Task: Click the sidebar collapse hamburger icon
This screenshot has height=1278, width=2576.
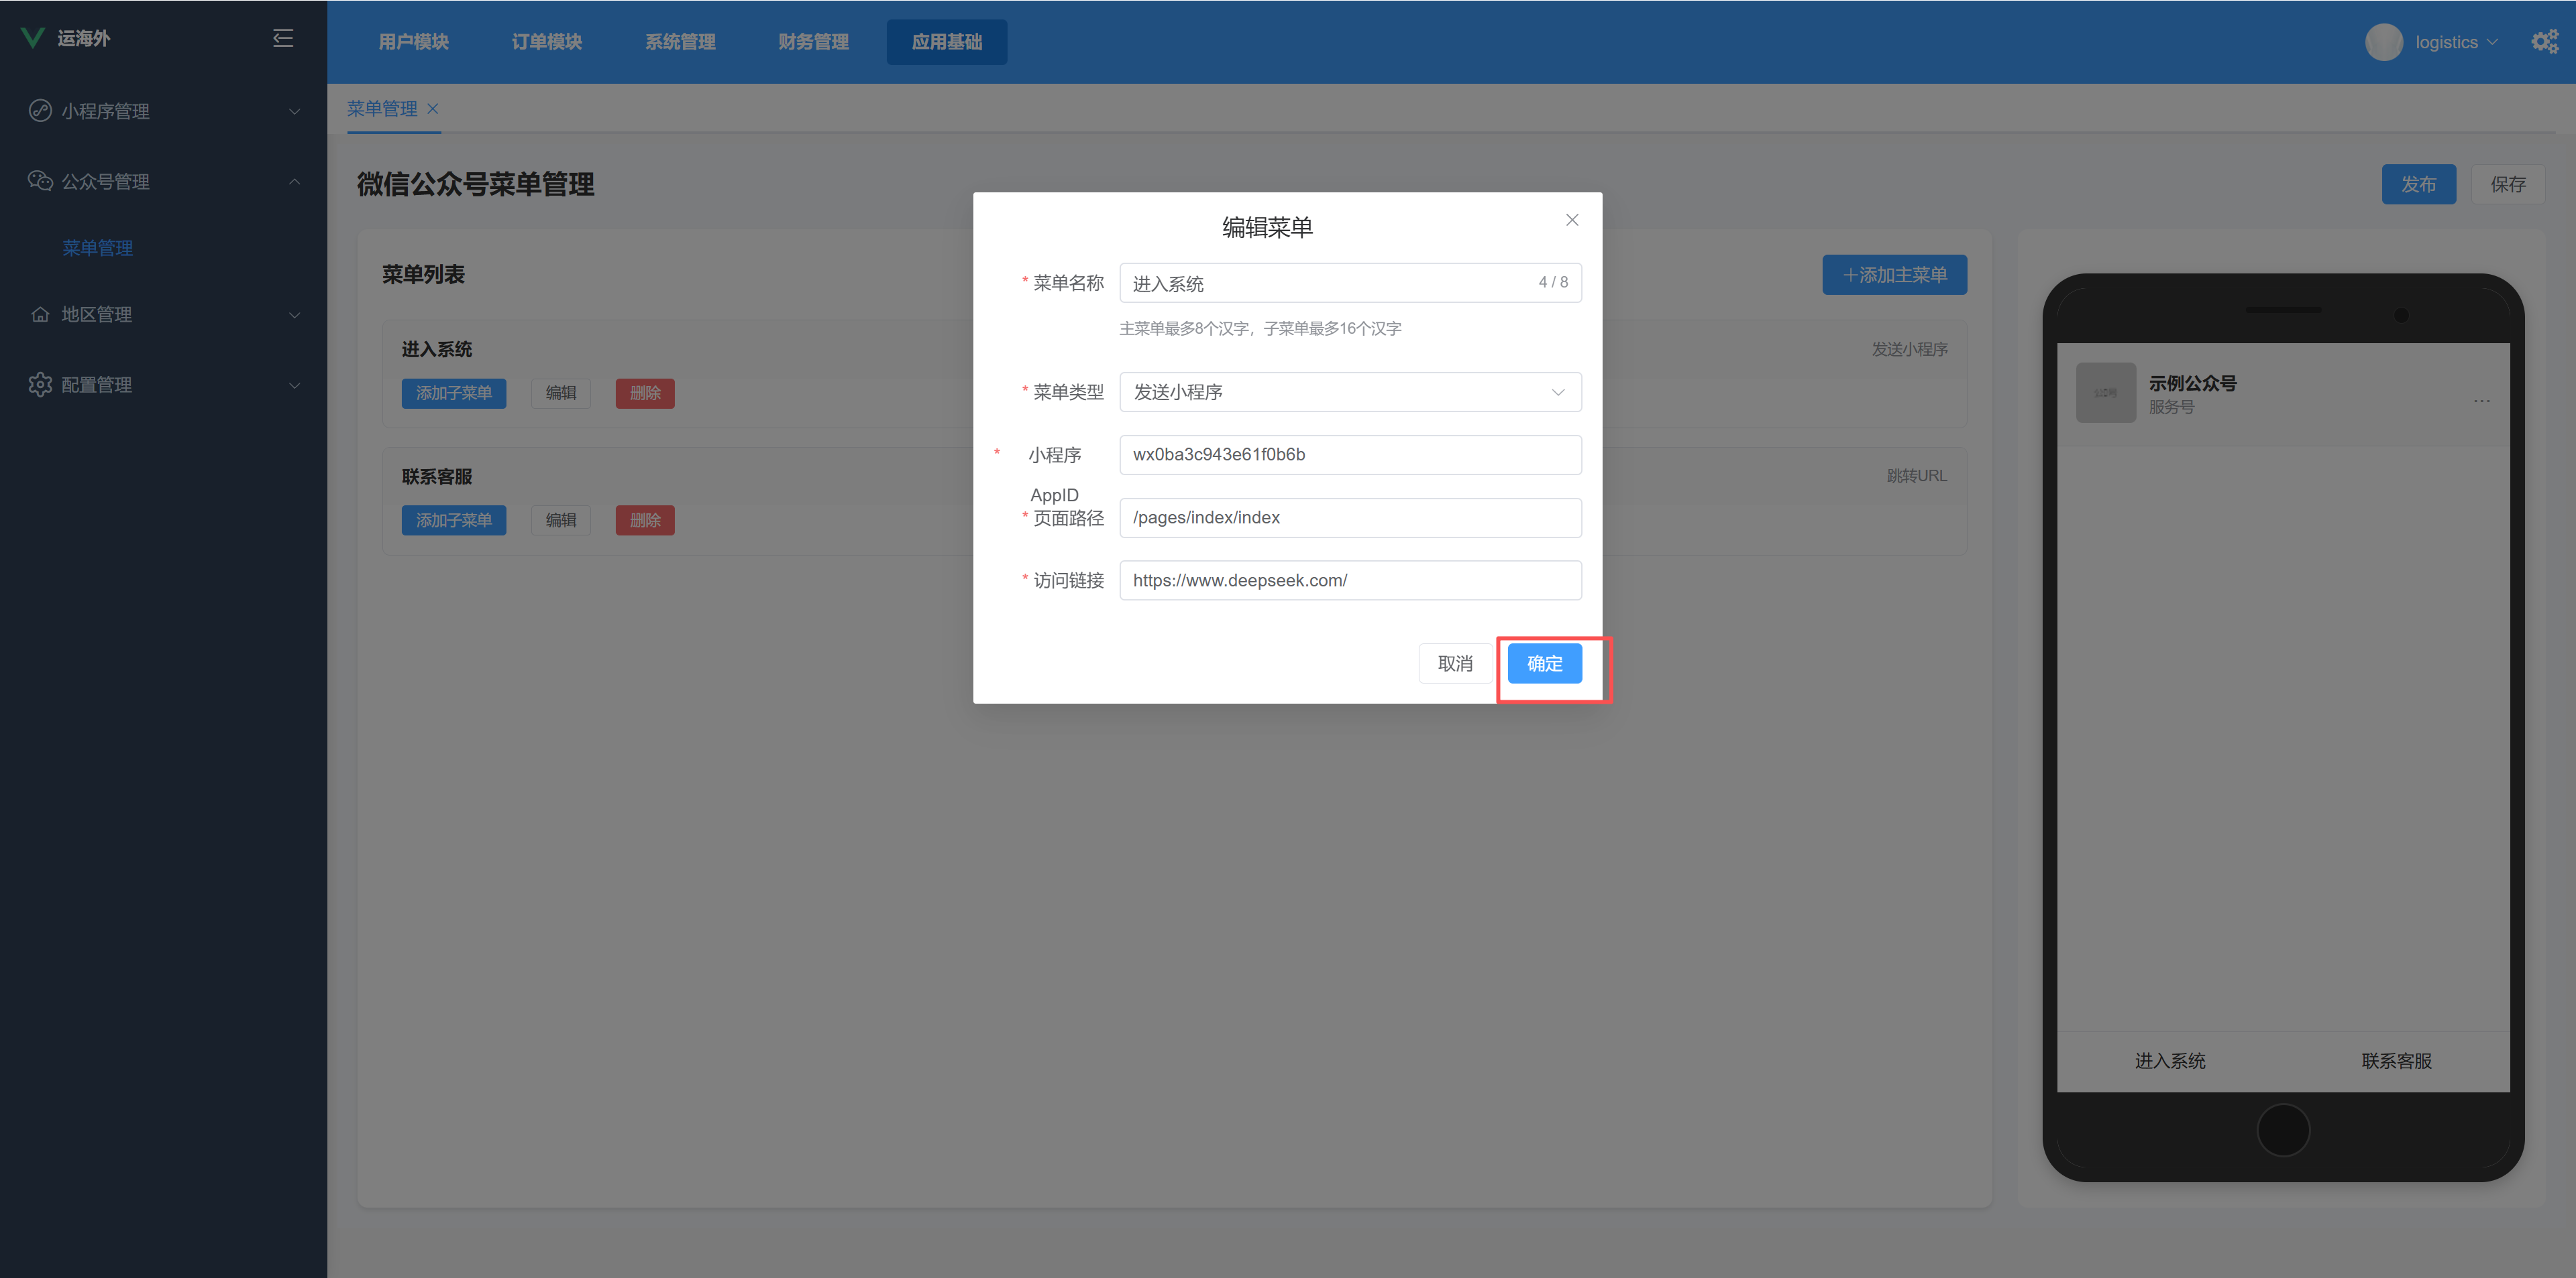Action: (283, 38)
